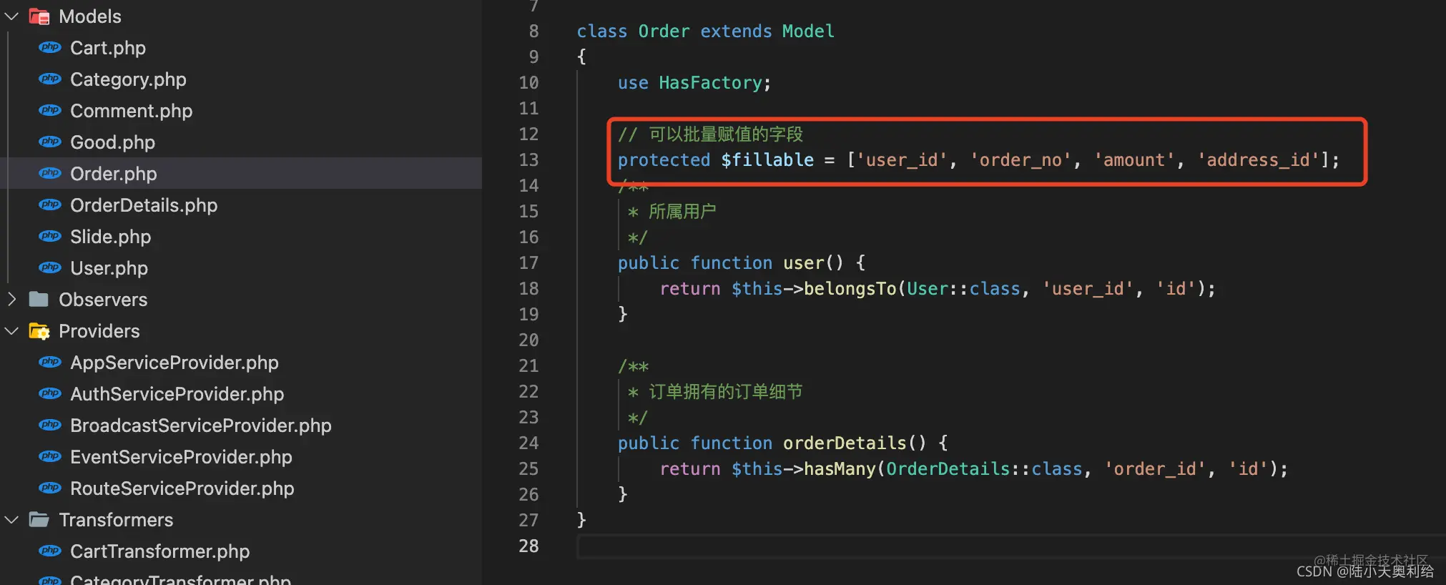Open Category.php in the file tree
Screen dimensions: 1446x585
(x=128, y=79)
